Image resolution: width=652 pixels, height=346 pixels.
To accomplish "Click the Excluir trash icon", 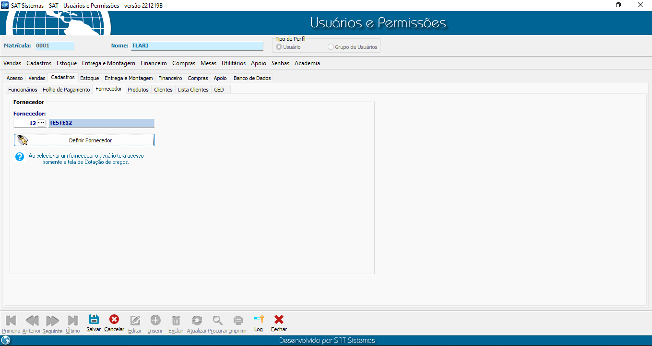I will [176, 321].
